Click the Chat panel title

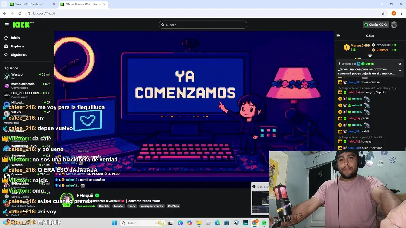pos(370,36)
